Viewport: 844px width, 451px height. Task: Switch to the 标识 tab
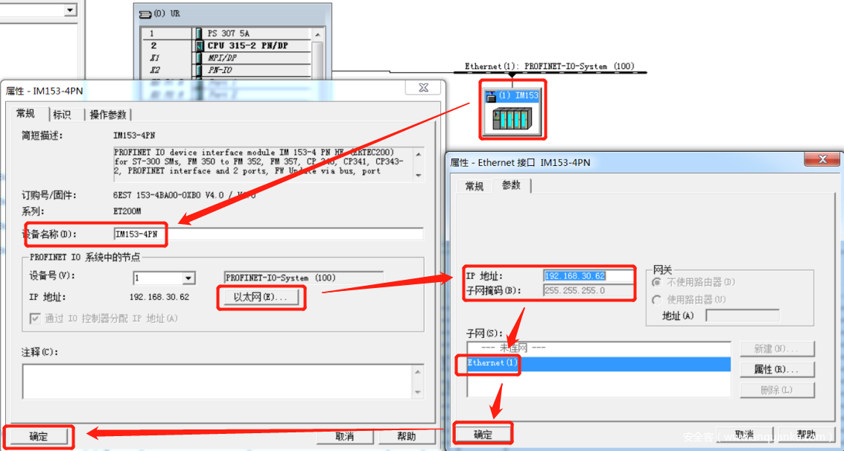coord(62,115)
